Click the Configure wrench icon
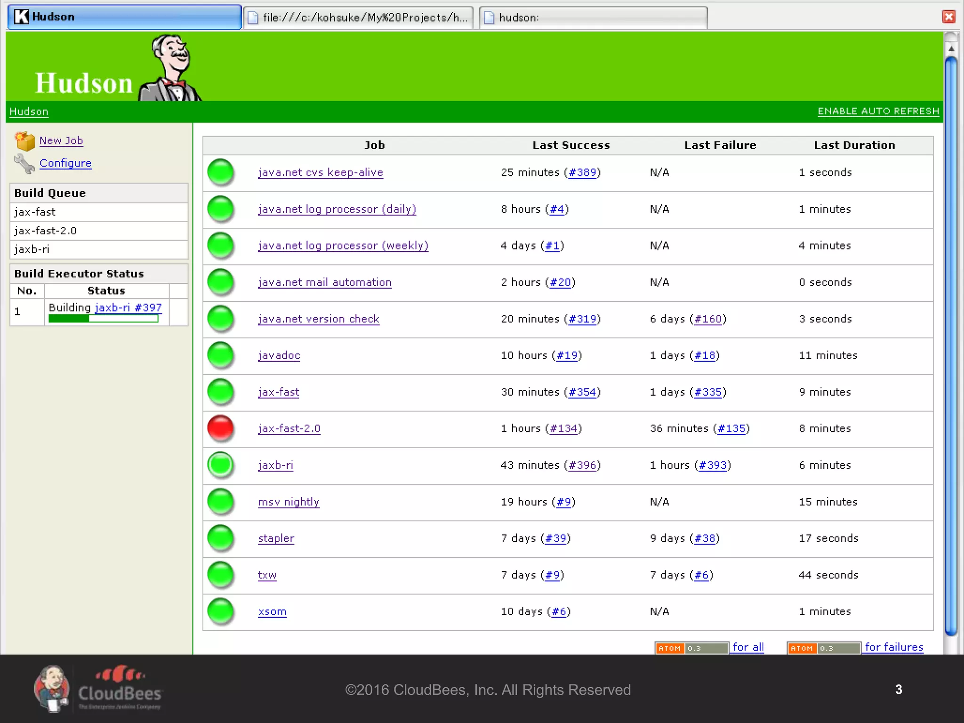This screenshot has width=964, height=723. (24, 164)
